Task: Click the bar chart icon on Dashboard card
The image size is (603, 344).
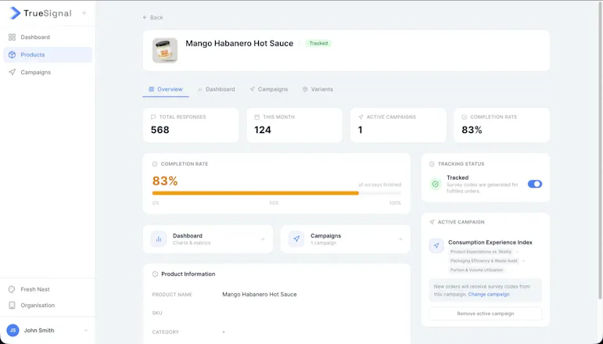Action: (x=159, y=239)
